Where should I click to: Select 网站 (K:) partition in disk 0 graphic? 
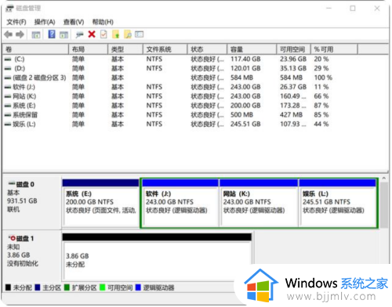coord(259,203)
